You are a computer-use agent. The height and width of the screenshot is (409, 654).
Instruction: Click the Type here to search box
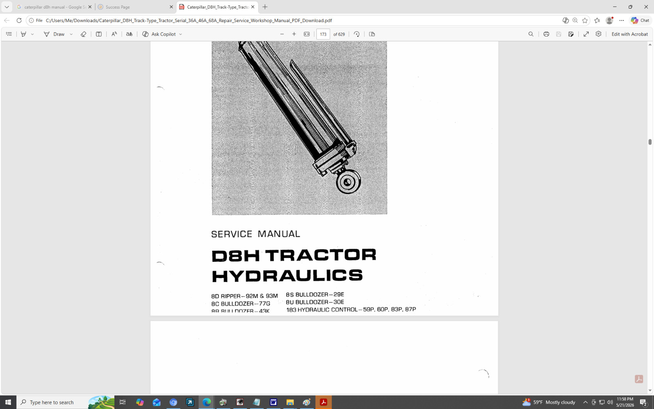click(x=65, y=402)
